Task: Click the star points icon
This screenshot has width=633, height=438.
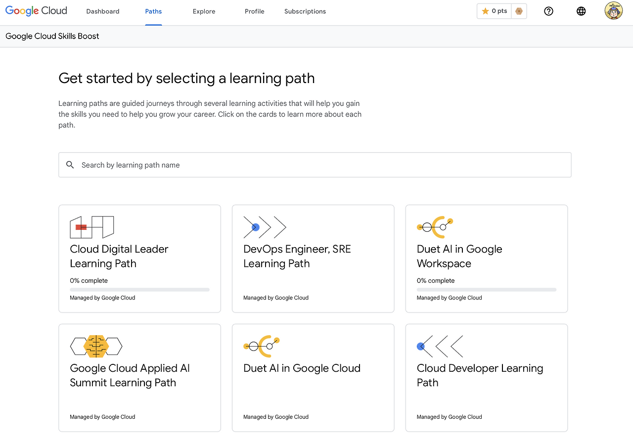Action: [x=485, y=11]
